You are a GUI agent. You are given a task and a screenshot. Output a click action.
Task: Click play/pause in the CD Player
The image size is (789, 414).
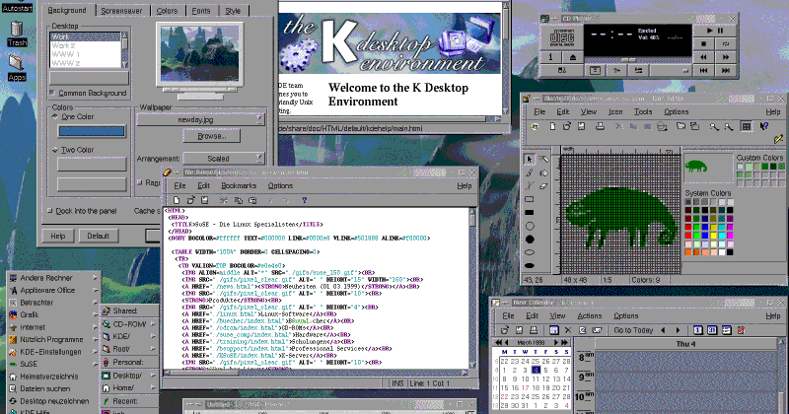(x=714, y=31)
